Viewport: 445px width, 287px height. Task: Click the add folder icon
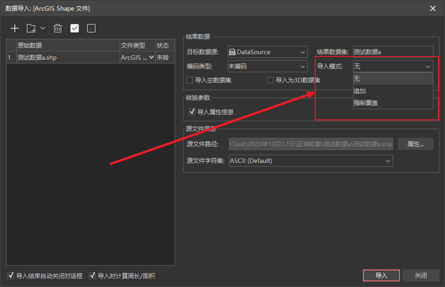[x=31, y=28]
